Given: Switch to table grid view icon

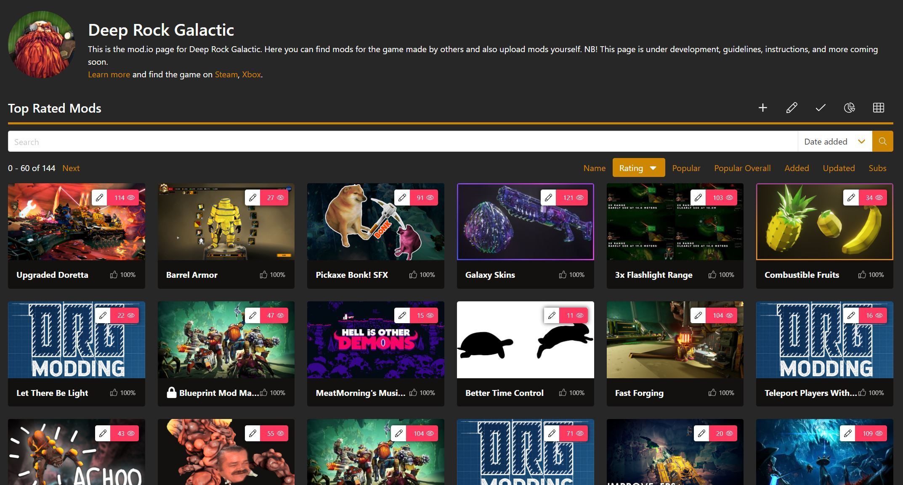Looking at the screenshot, I should (878, 108).
